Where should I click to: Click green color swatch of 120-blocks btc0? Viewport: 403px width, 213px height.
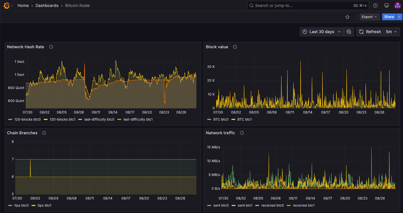tap(10, 119)
